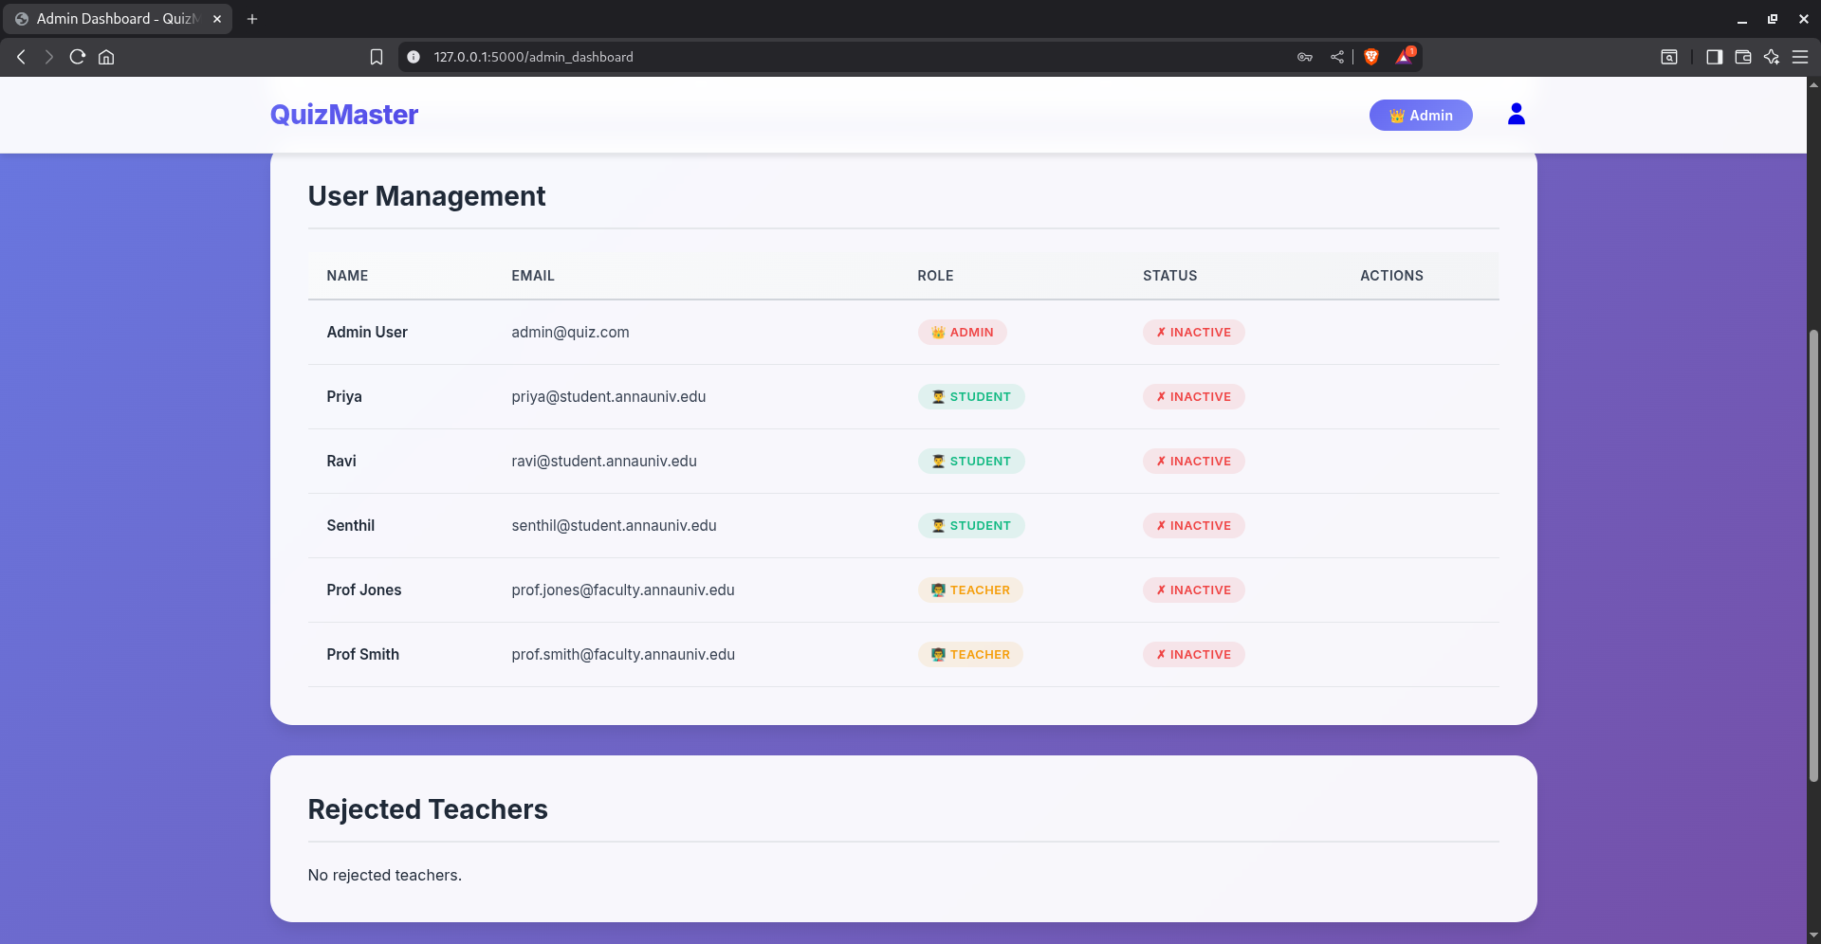Click the page vertical scrollbar thumb
1821x944 pixels.
pyautogui.click(x=1813, y=555)
